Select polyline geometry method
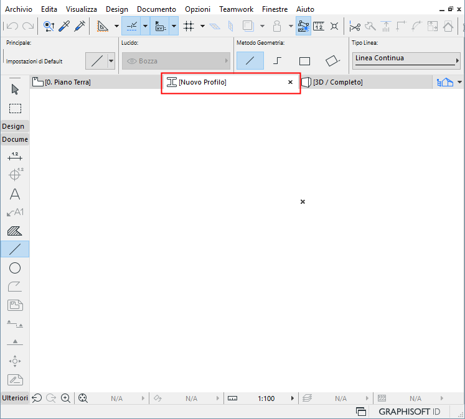Image resolution: width=465 pixels, height=419 pixels. coord(277,61)
